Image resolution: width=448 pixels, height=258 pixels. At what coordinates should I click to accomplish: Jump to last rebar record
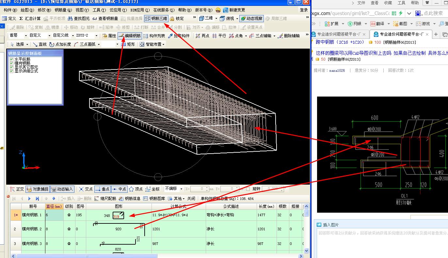37,198
